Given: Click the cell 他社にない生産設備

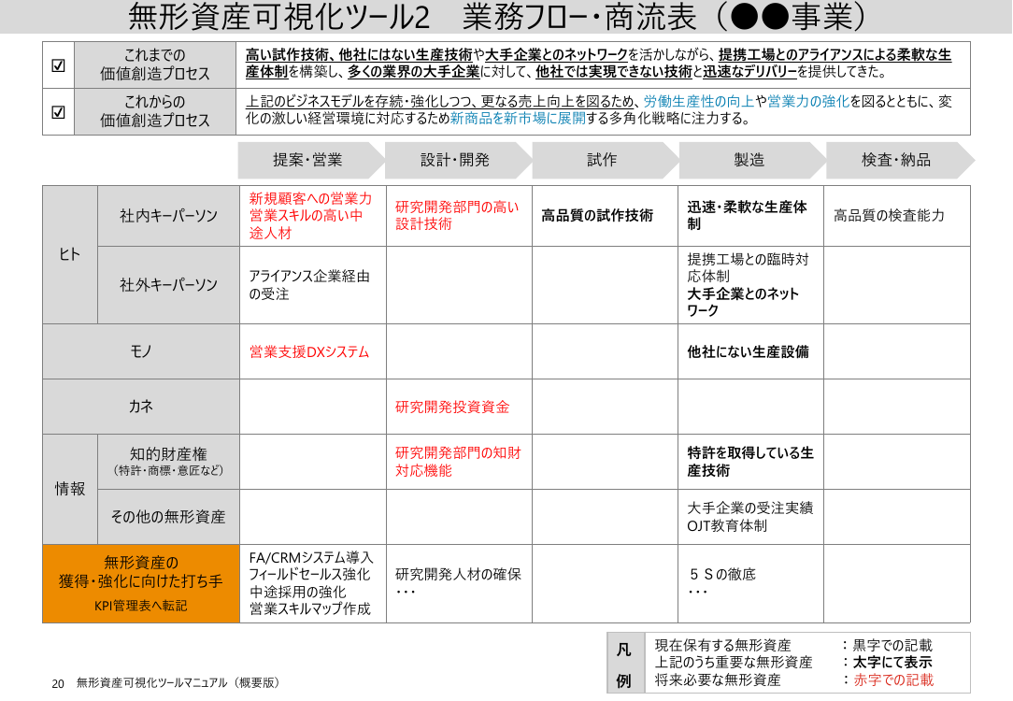Looking at the screenshot, I should 749,352.
